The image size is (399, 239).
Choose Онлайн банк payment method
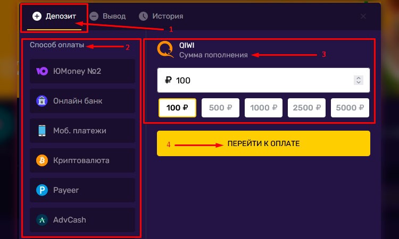82,101
